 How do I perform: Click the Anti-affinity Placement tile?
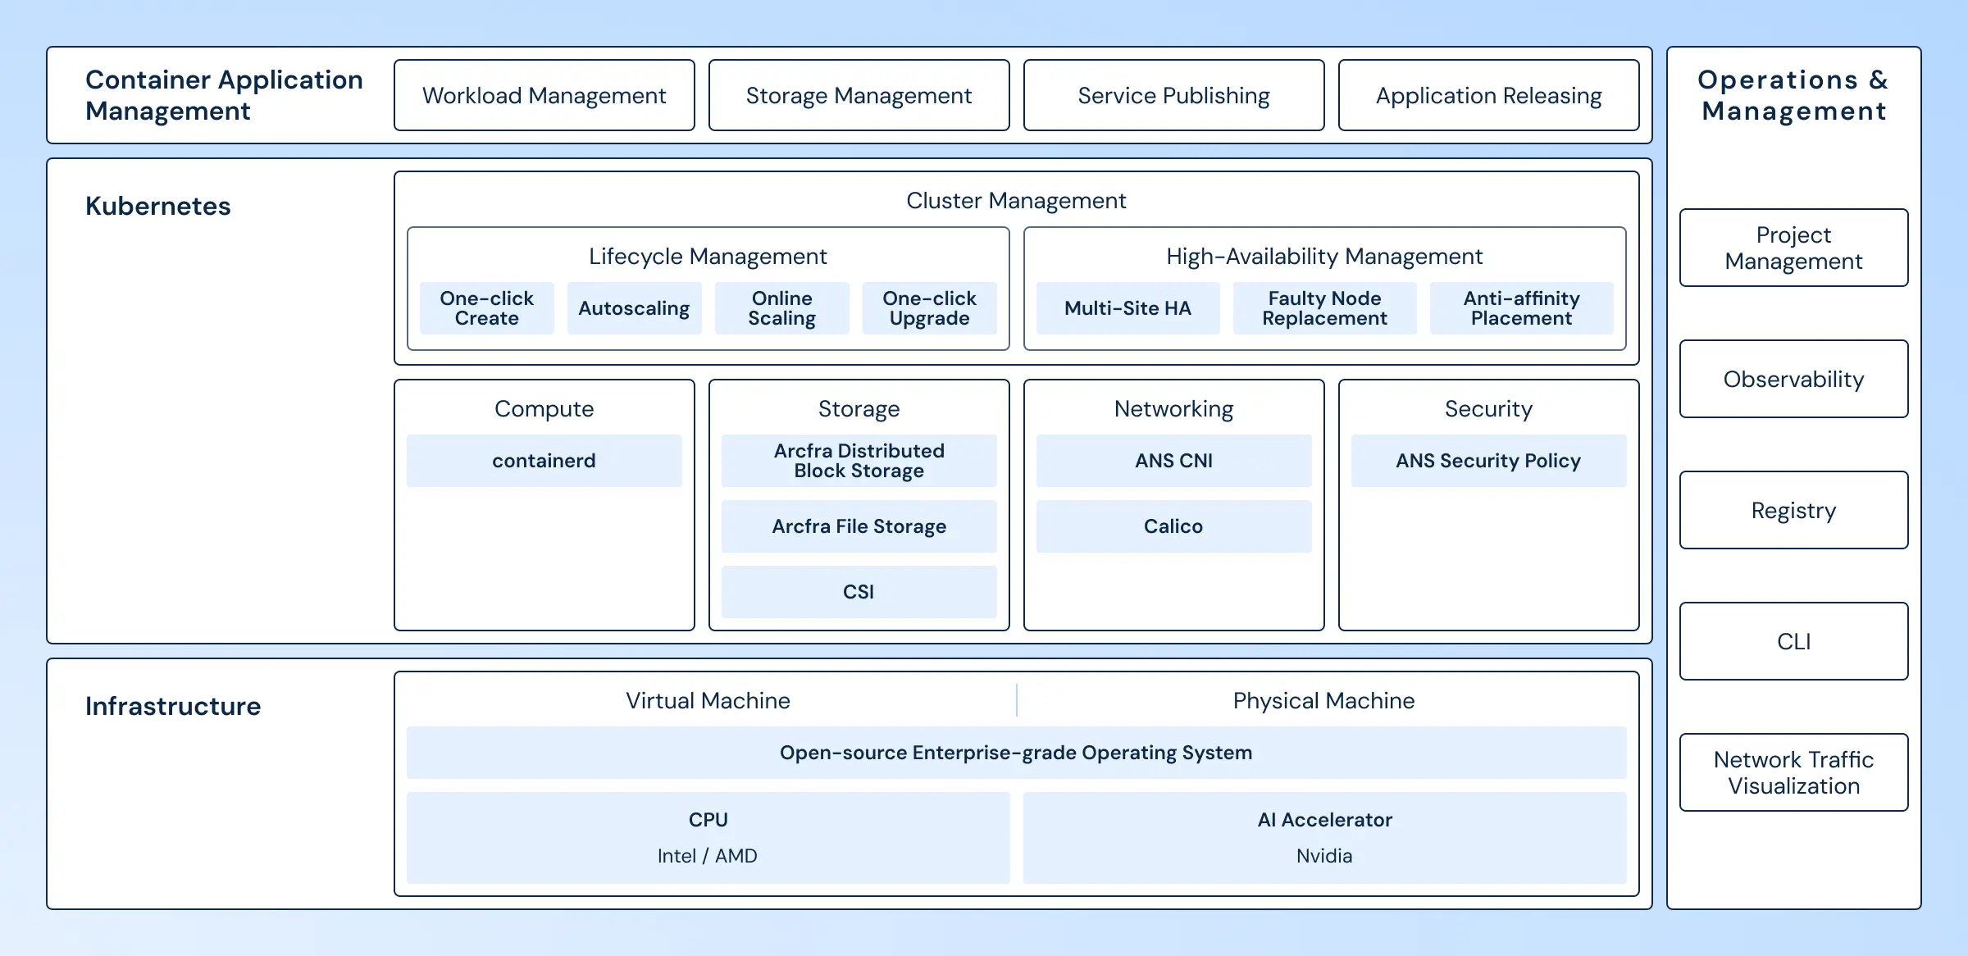(x=1521, y=308)
